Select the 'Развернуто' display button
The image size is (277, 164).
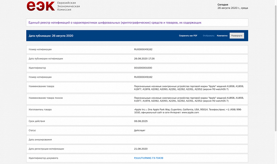pos(237,36)
